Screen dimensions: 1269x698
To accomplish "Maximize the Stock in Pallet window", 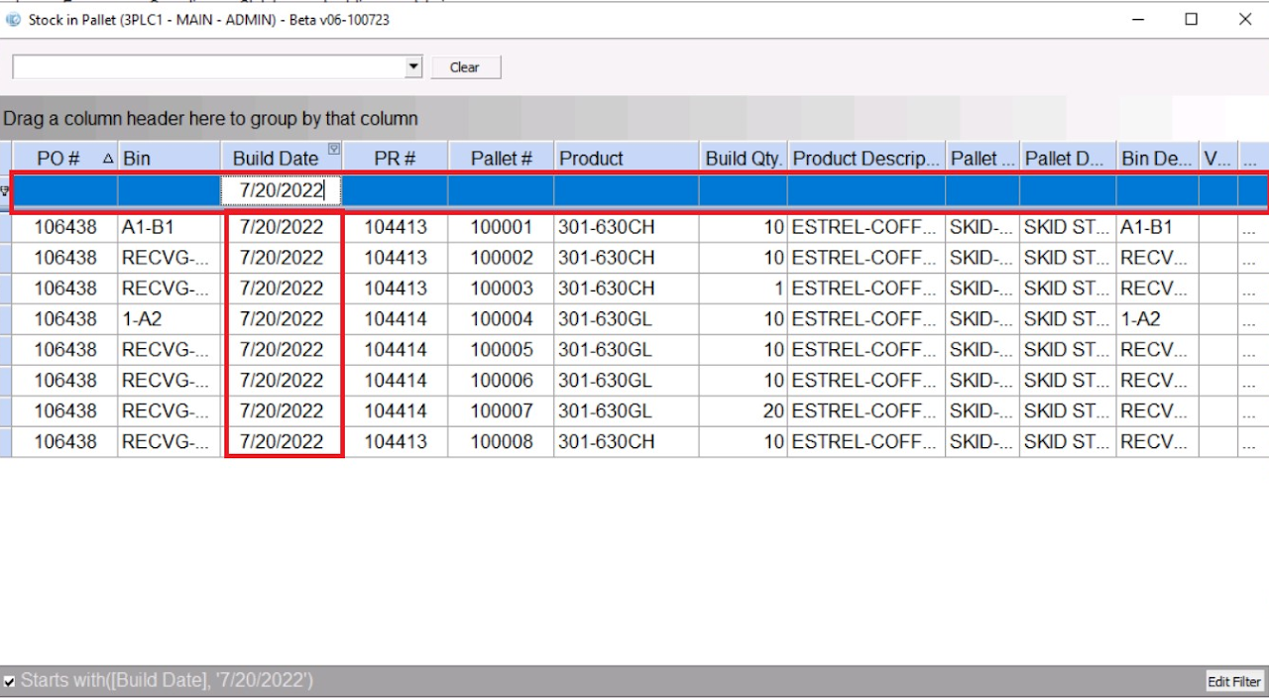I will pos(1191,19).
